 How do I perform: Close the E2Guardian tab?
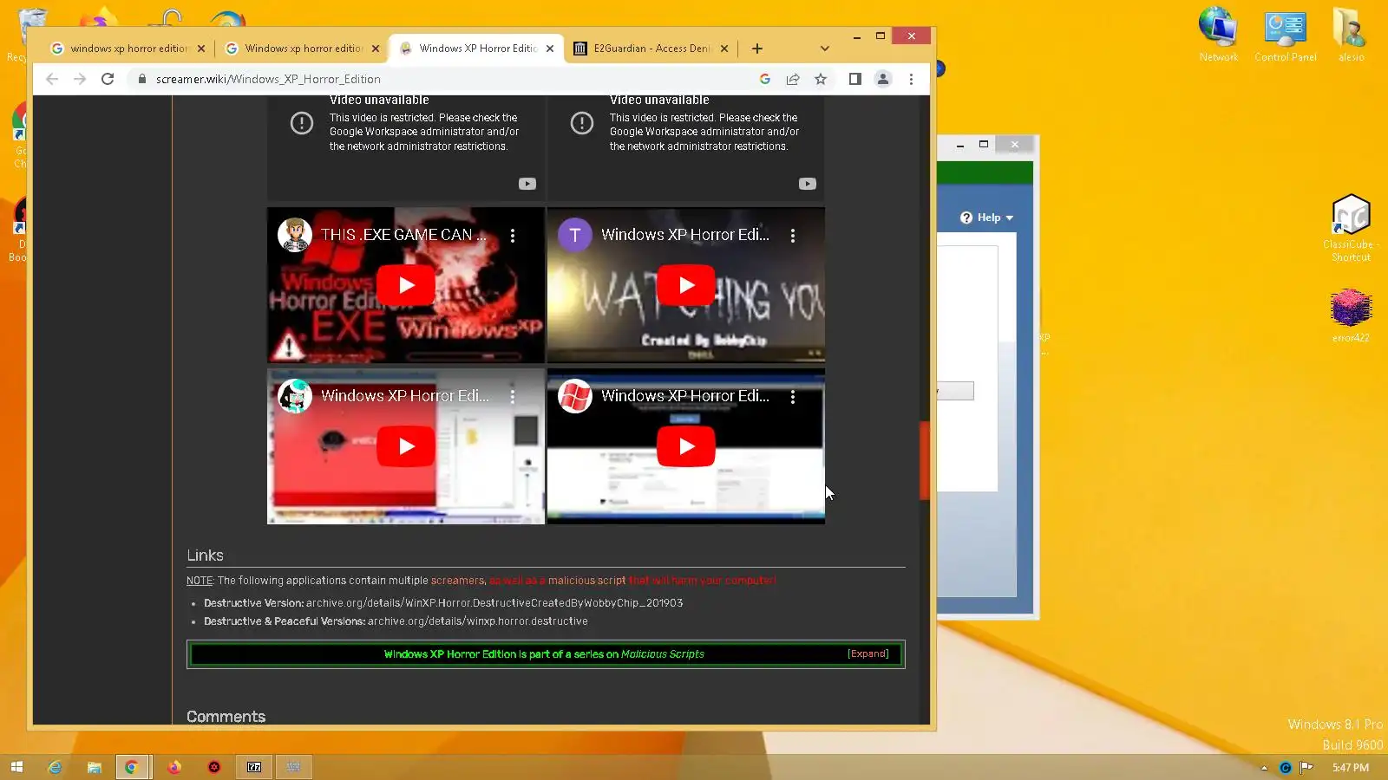724,49
